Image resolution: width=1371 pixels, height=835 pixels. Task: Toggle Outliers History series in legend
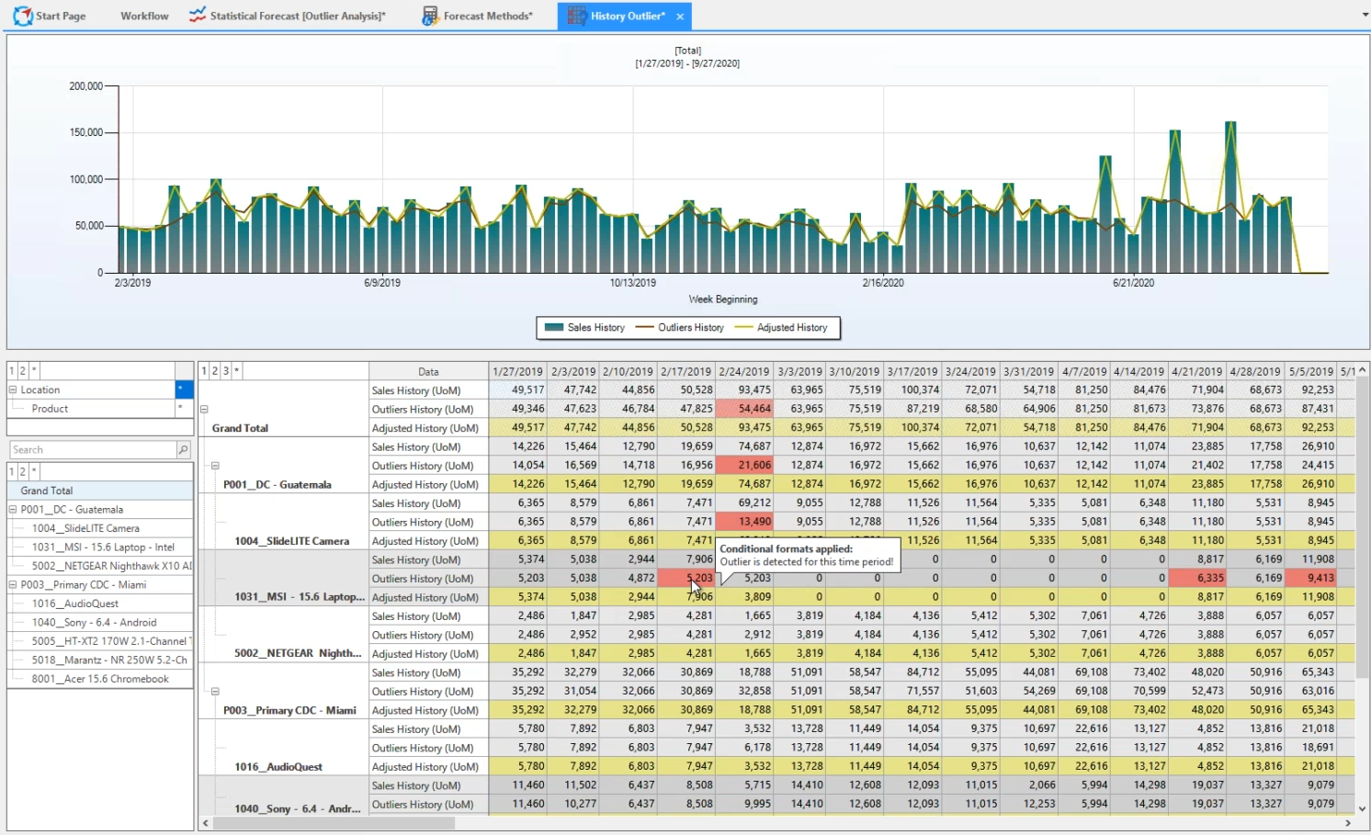(680, 328)
